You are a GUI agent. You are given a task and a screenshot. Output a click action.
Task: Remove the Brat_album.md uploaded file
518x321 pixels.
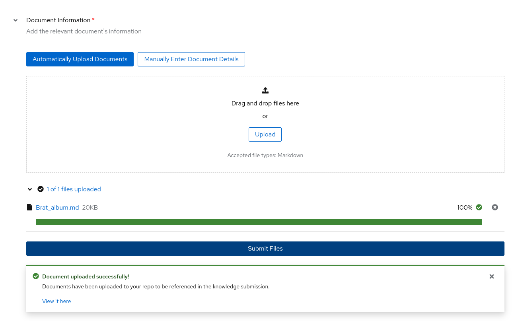495,207
